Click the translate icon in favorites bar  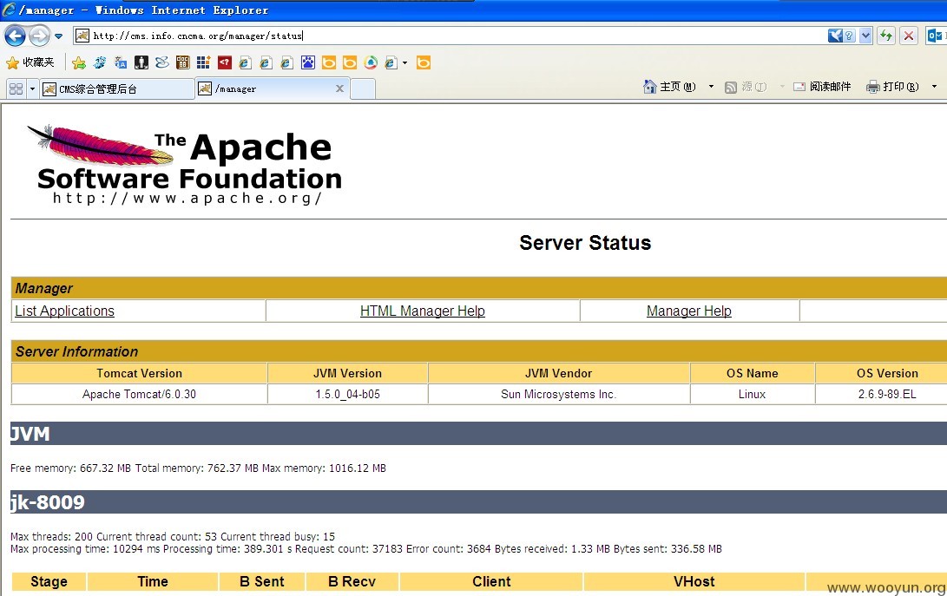click(x=121, y=62)
